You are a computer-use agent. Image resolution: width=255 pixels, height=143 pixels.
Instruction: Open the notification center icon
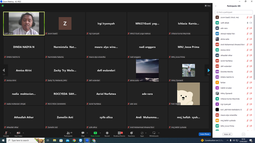pyautogui.click(x=251, y=140)
